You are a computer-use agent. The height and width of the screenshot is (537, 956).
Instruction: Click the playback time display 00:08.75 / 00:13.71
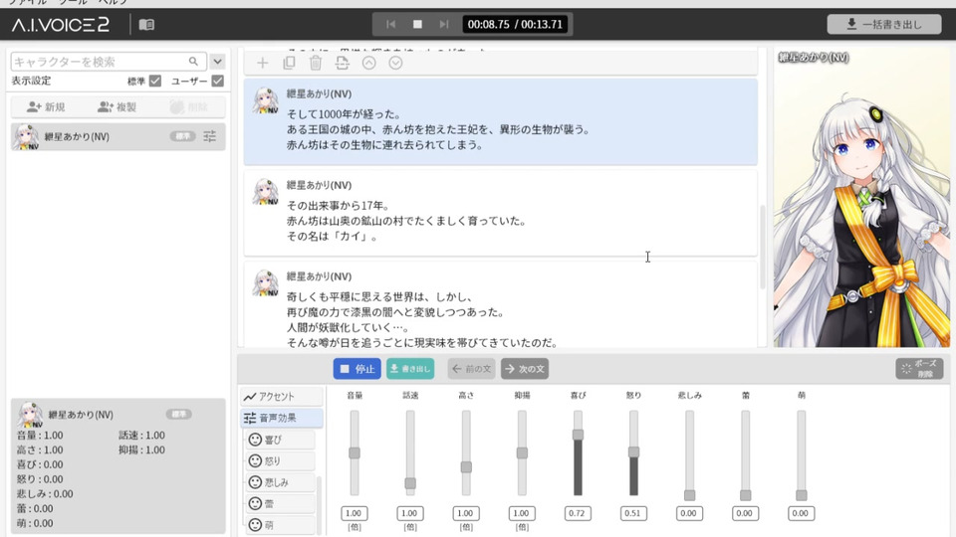pos(515,24)
